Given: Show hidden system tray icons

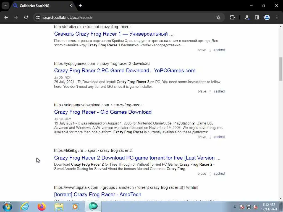Looking at the screenshot, I should (x=235, y=207).
